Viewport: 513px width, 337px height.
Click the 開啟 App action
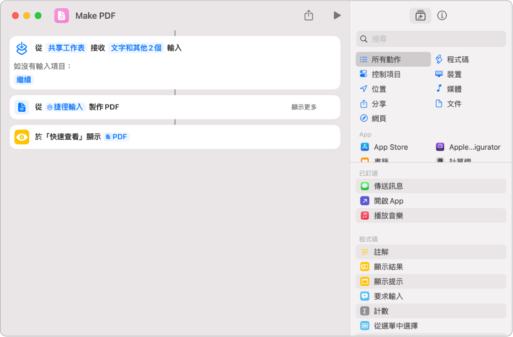[431, 200]
